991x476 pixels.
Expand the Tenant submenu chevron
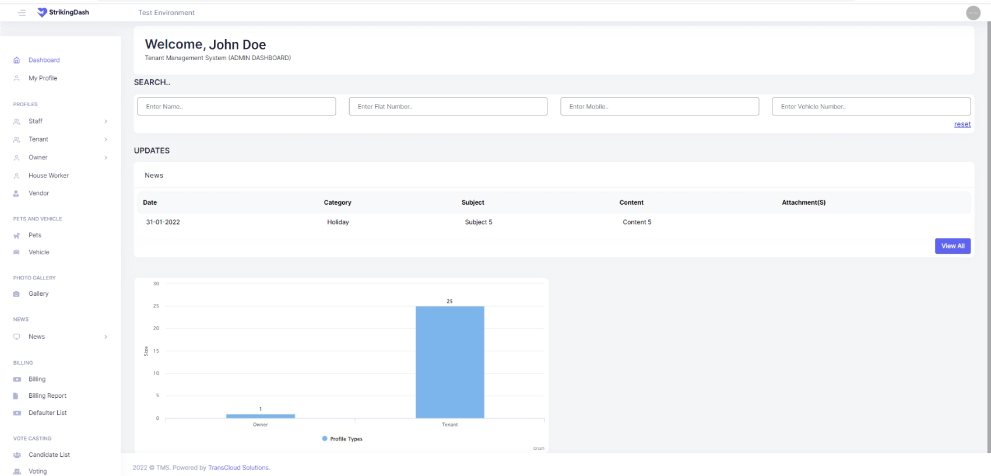point(106,139)
